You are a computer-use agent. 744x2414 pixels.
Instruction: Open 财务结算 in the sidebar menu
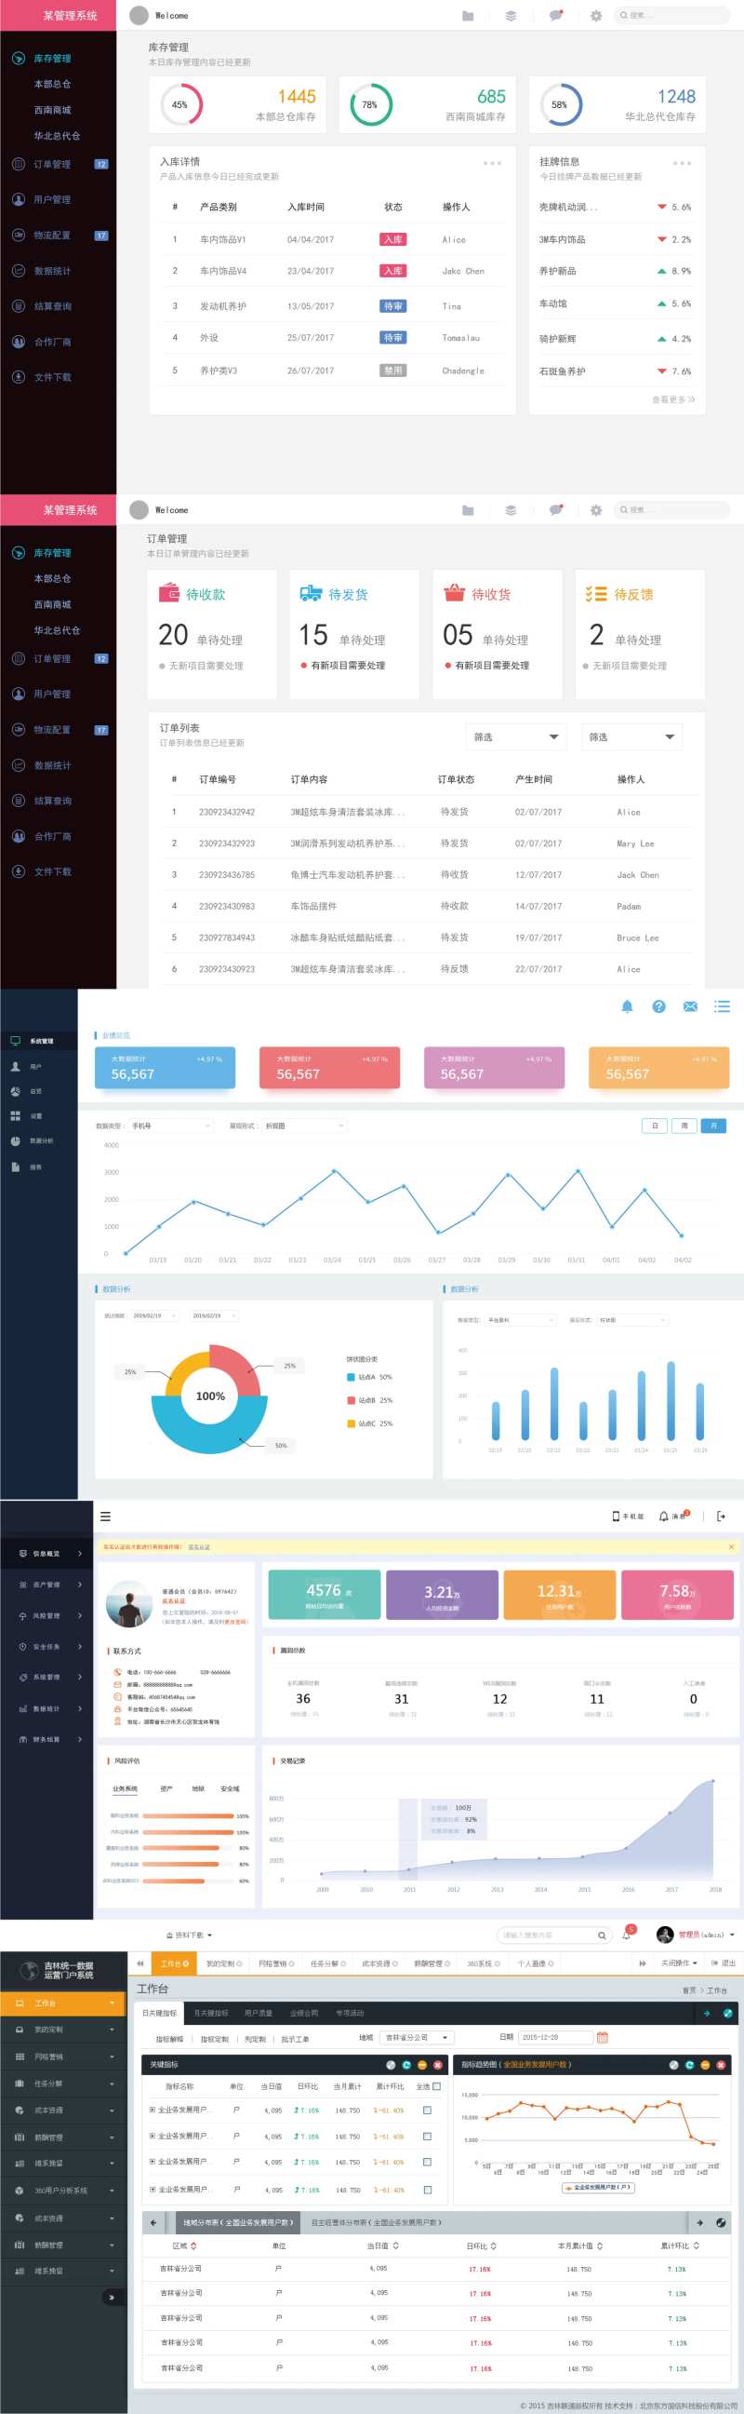tap(46, 1739)
